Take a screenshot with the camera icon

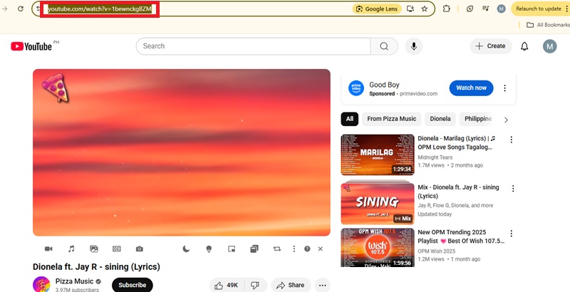pos(139,249)
